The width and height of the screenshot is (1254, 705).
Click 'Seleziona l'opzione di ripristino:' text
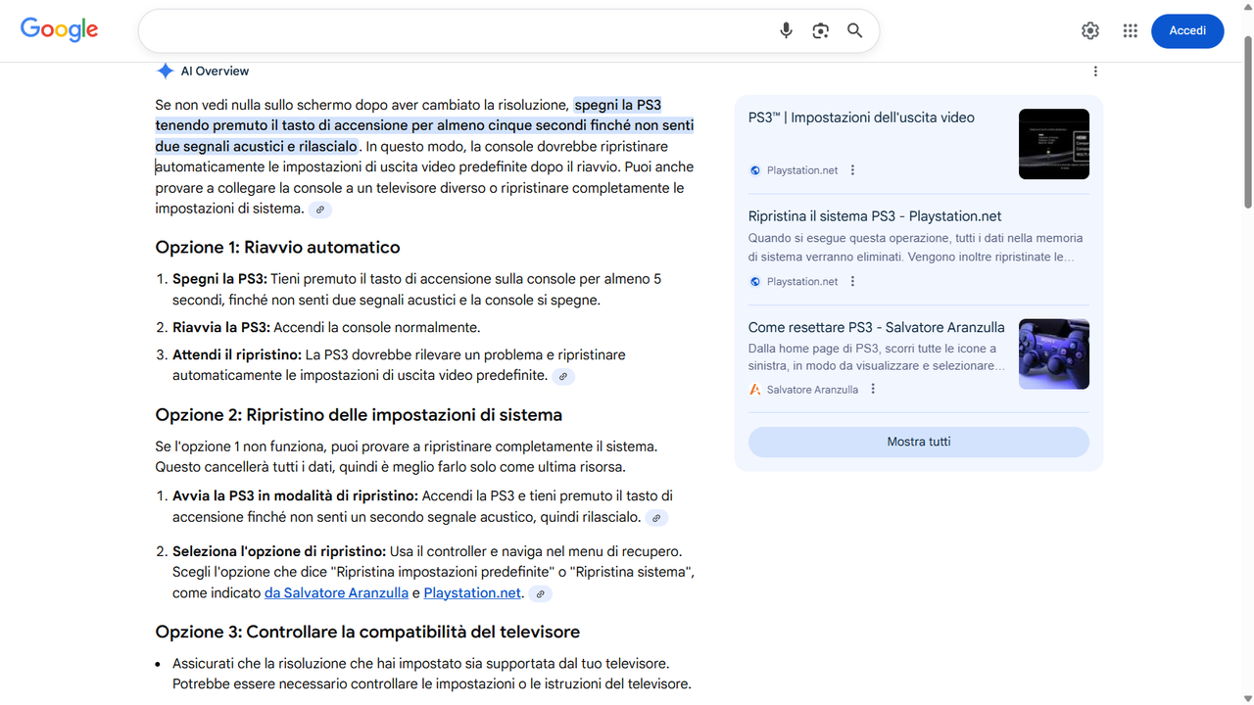click(x=279, y=551)
